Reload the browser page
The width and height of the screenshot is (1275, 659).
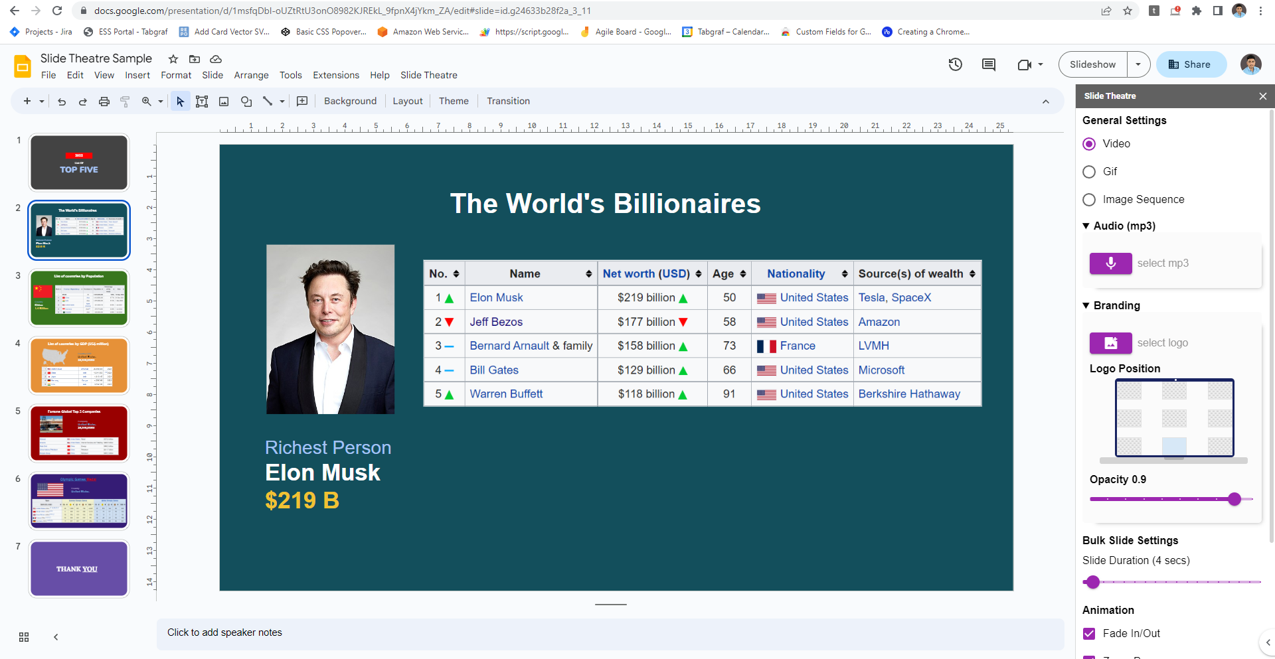click(x=57, y=11)
